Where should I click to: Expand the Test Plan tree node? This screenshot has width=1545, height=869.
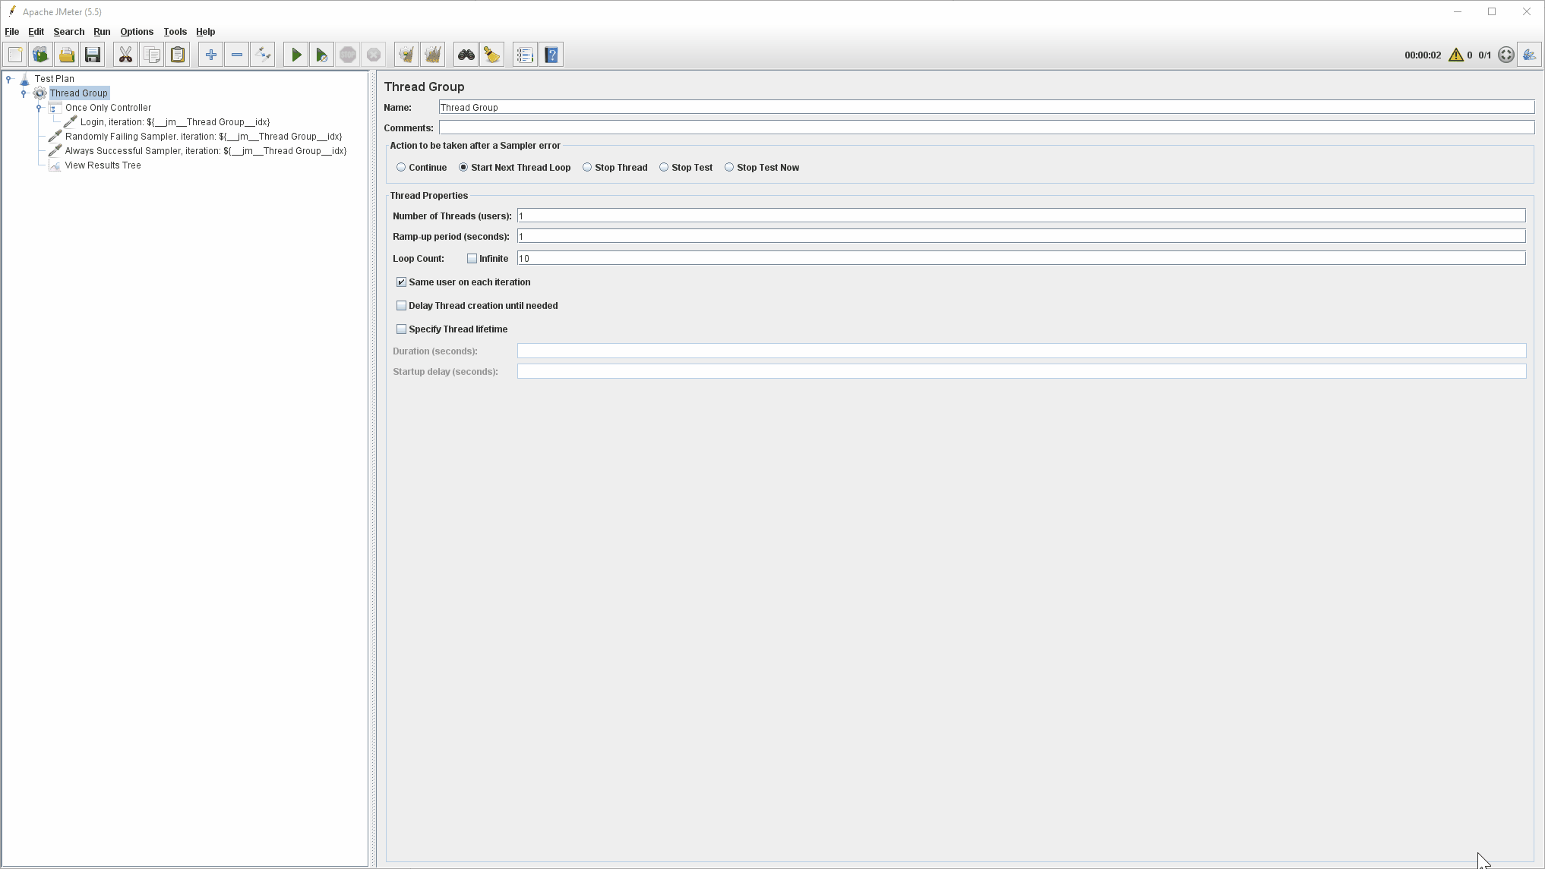tap(8, 78)
